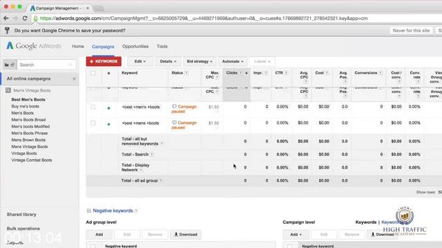Select Mens Brown Boots ad group
The width and height of the screenshot is (442, 248).
click(28, 140)
